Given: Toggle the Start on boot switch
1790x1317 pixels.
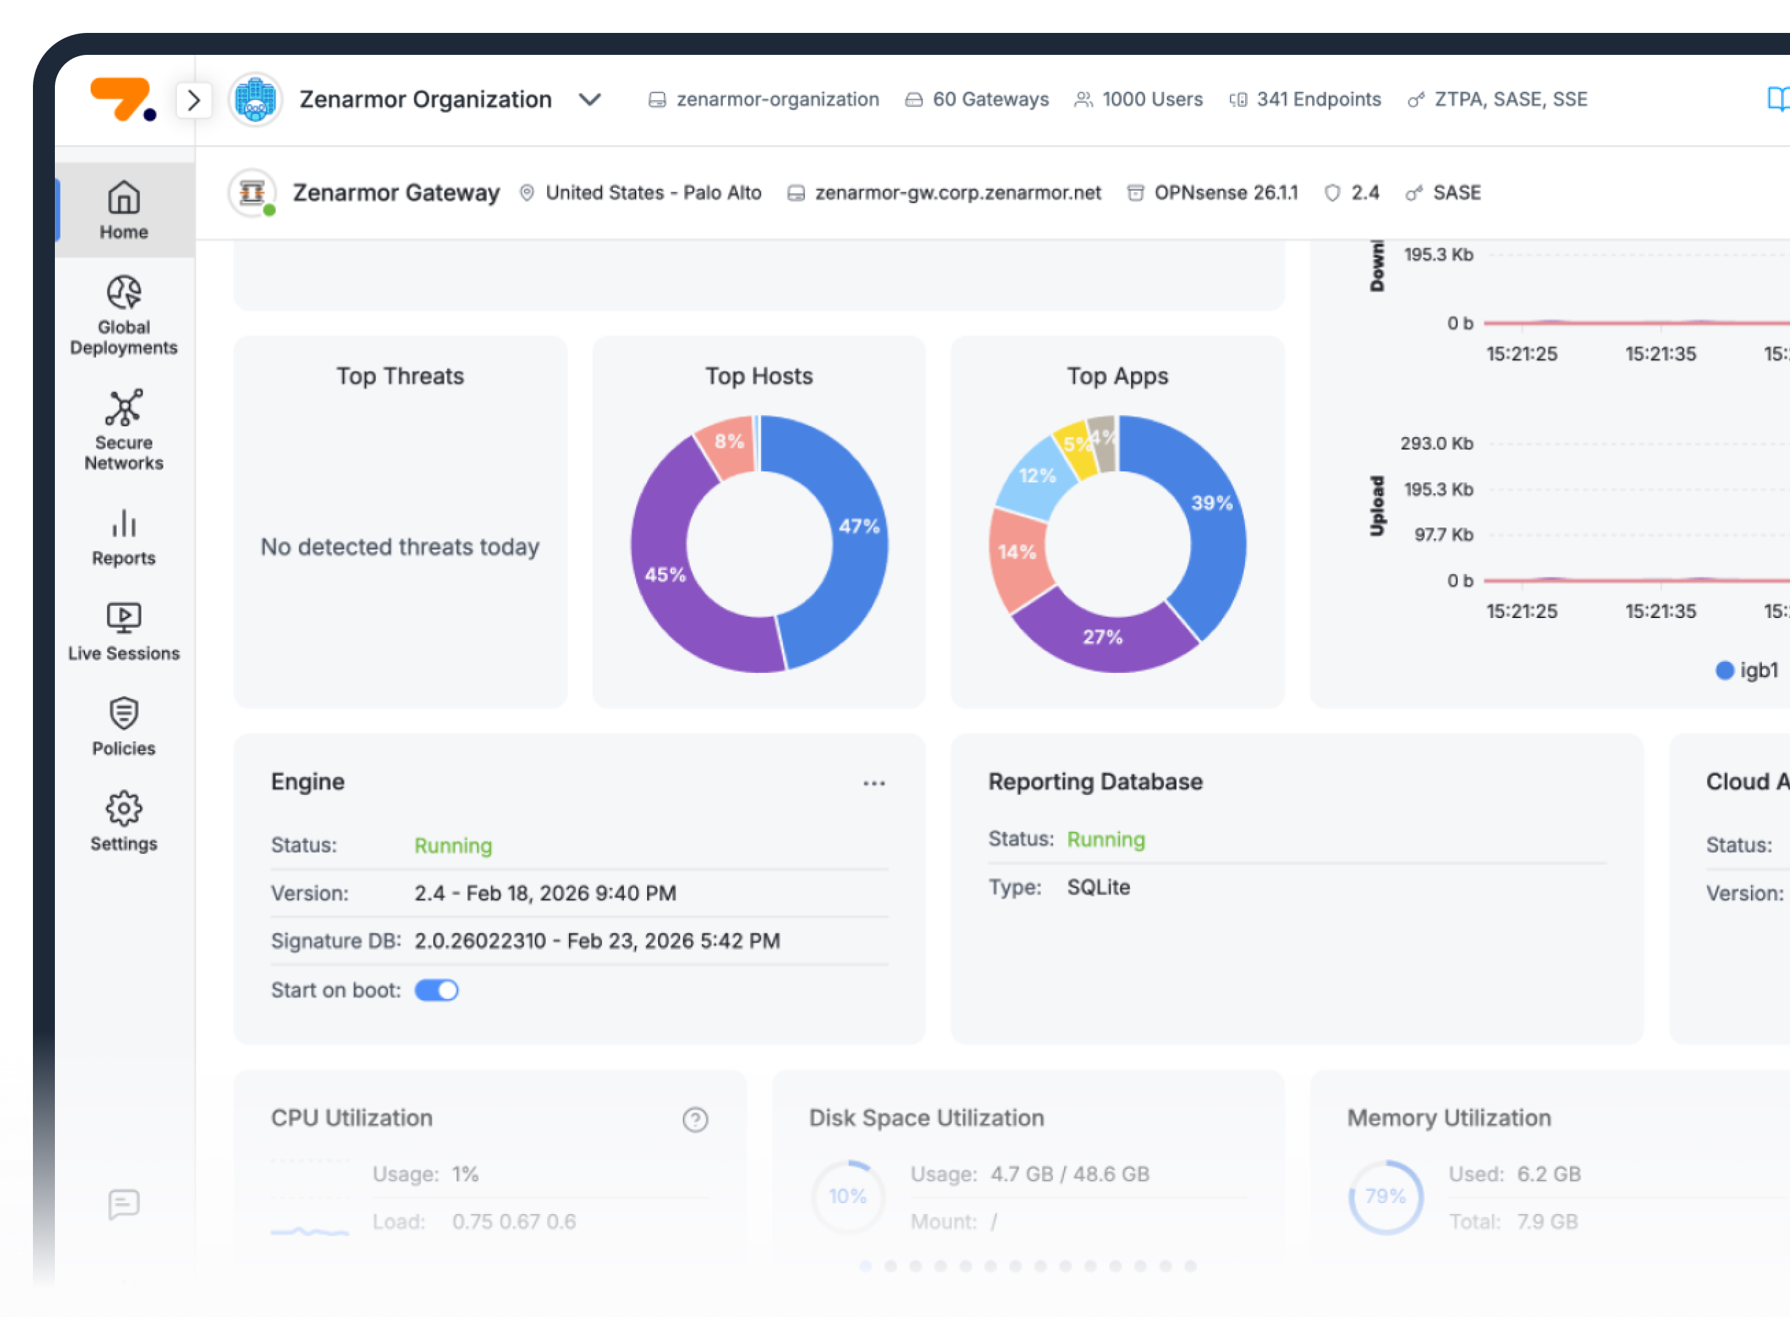Looking at the screenshot, I should pos(437,990).
